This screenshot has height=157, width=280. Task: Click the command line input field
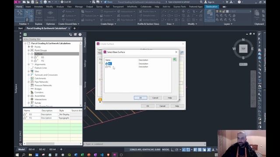pyautogui.click(x=145, y=144)
